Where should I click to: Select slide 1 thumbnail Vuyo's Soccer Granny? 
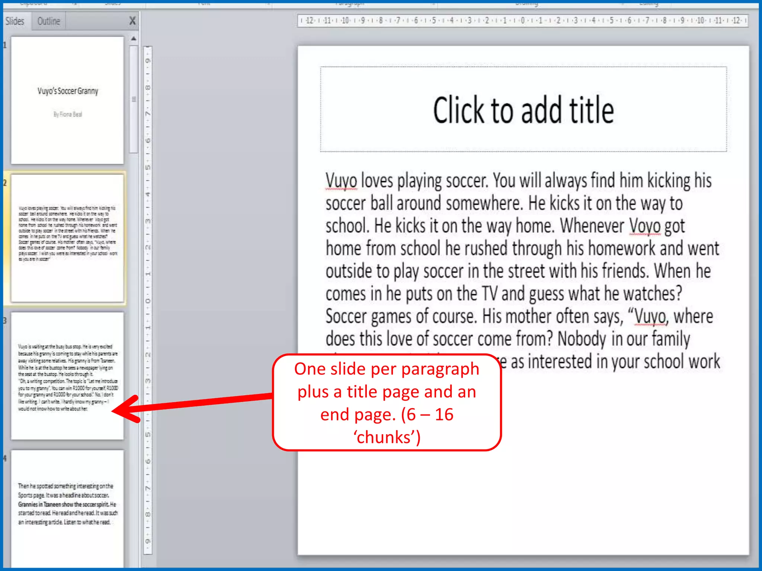pos(67,100)
